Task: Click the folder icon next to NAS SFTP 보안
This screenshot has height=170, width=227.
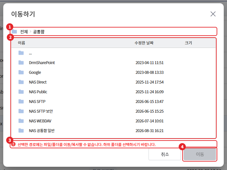Action: point(21,111)
